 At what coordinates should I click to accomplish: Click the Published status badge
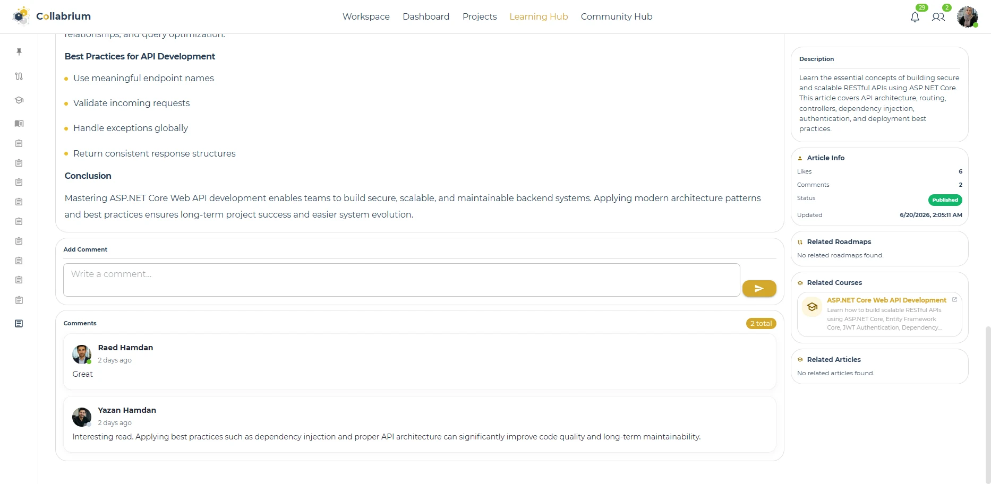(x=945, y=200)
